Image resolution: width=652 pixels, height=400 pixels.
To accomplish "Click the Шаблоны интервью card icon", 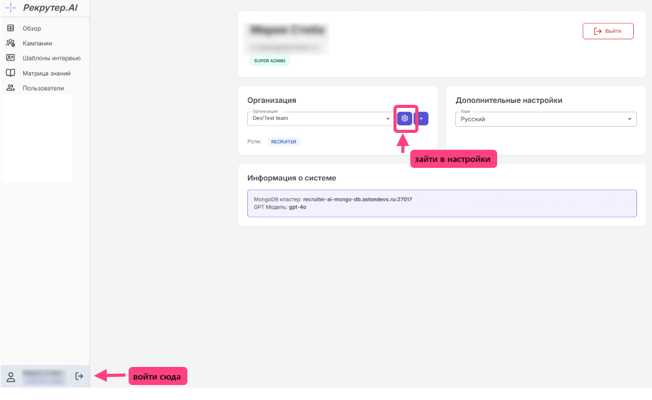I will click(x=11, y=58).
